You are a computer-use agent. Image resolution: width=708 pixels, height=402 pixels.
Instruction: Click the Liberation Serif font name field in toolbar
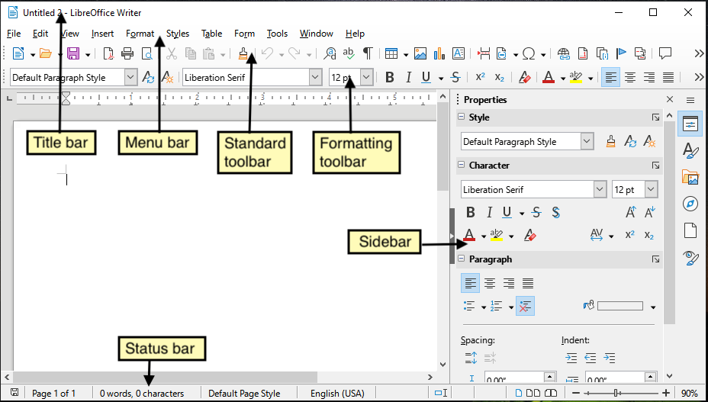point(246,77)
